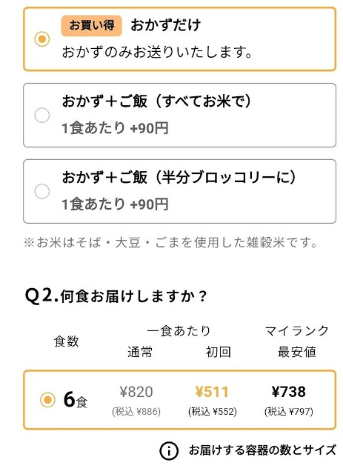Select the おかずだけ radio button

point(42,39)
